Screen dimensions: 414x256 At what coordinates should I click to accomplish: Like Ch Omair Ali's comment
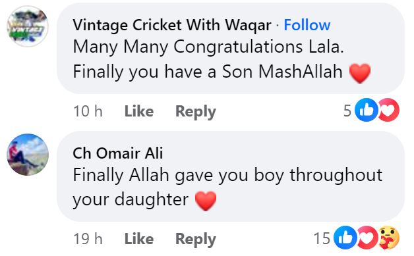(x=139, y=239)
